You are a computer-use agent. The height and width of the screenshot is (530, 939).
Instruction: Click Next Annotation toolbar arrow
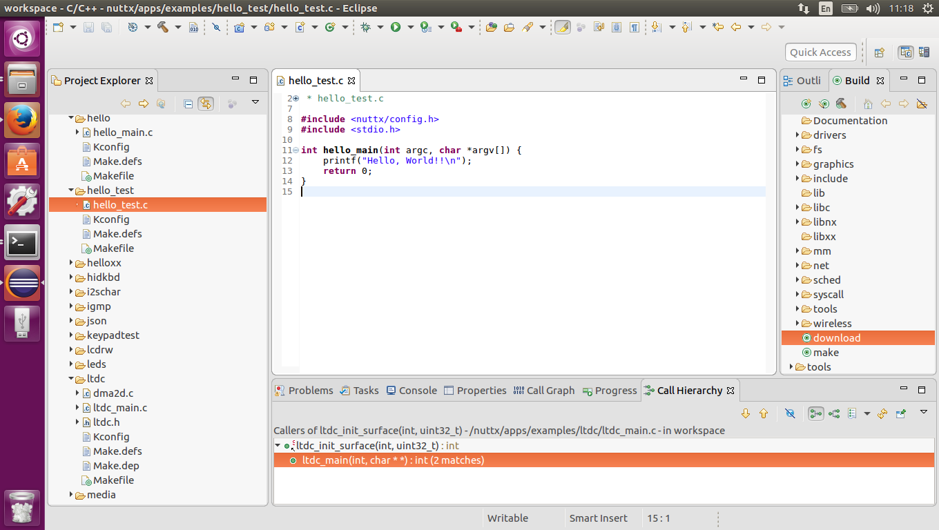[x=656, y=27]
